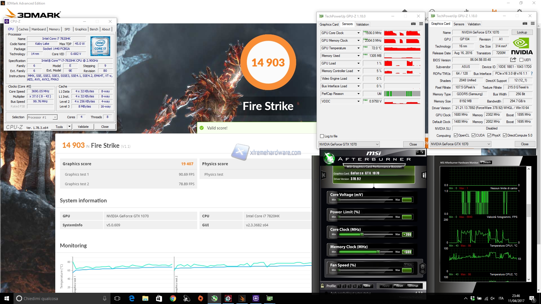
Task: Click the Core Clock slider handle
Action: pos(362,234)
